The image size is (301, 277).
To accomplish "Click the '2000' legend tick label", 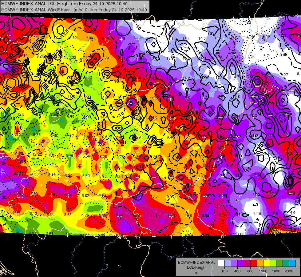I will (289, 271).
